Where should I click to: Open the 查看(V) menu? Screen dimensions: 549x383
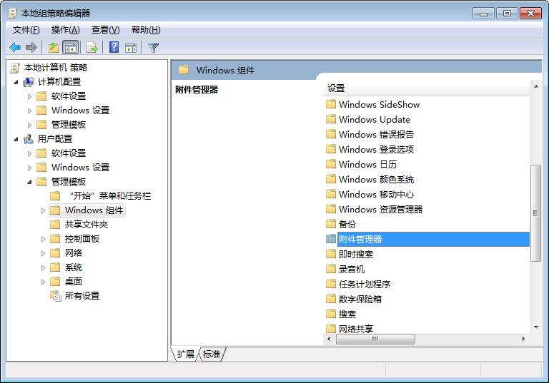(x=105, y=30)
